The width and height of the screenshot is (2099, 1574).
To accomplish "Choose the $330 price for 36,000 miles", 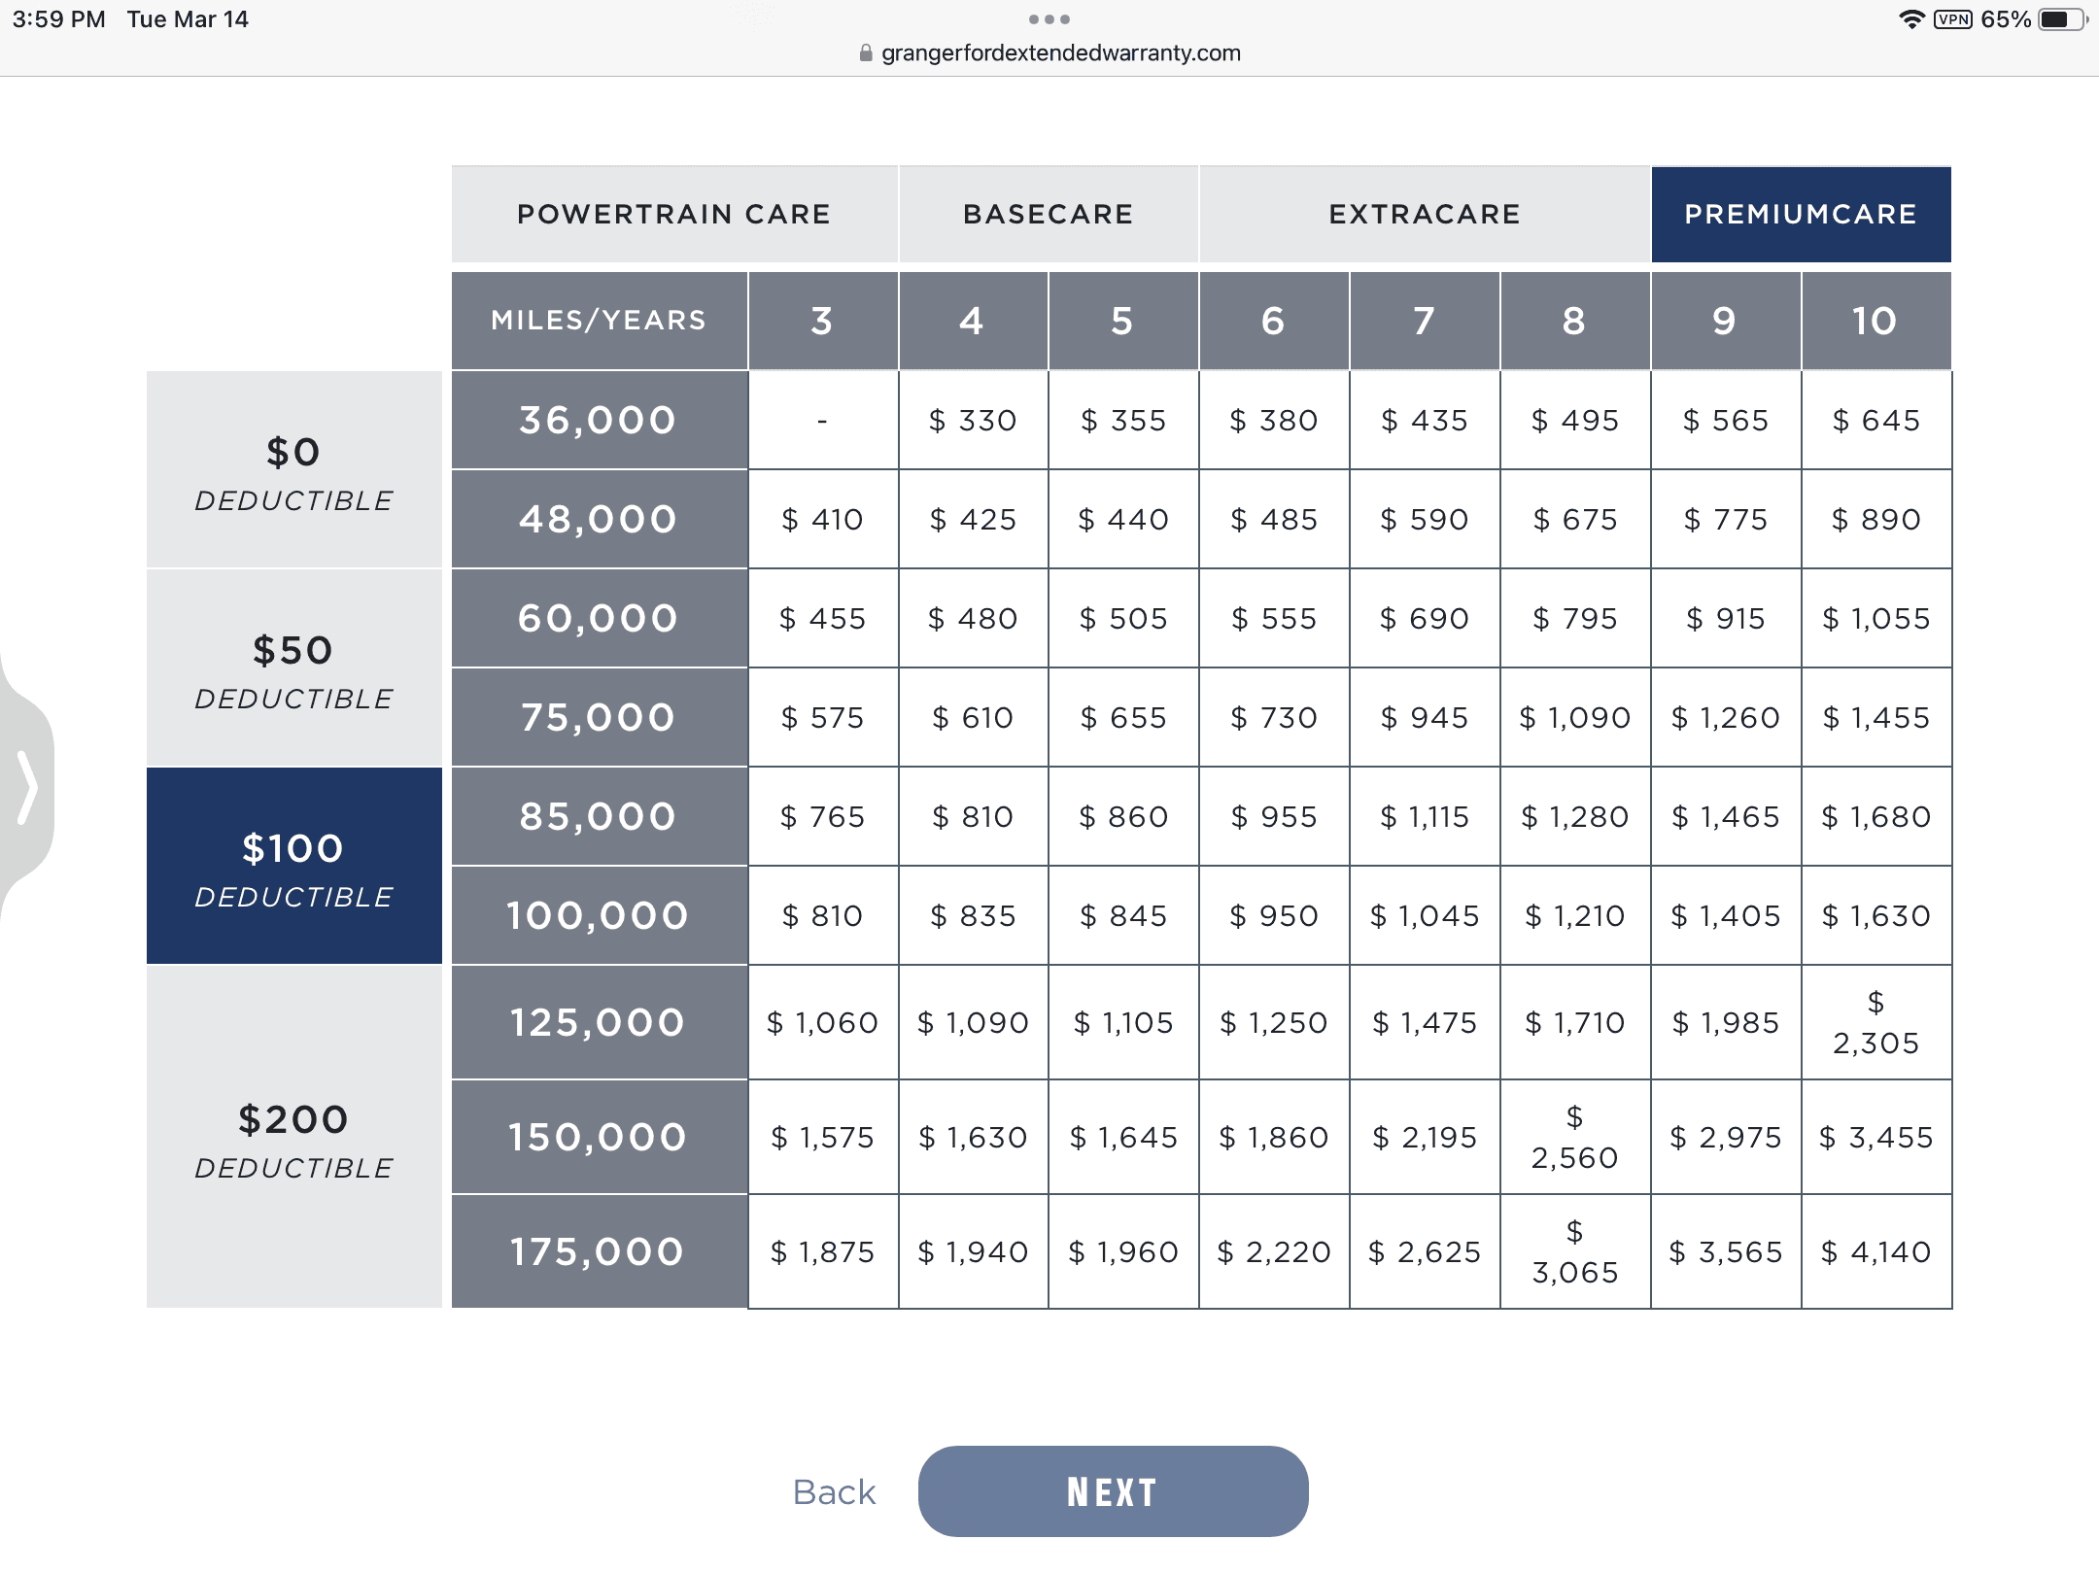I will pos(973,421).
